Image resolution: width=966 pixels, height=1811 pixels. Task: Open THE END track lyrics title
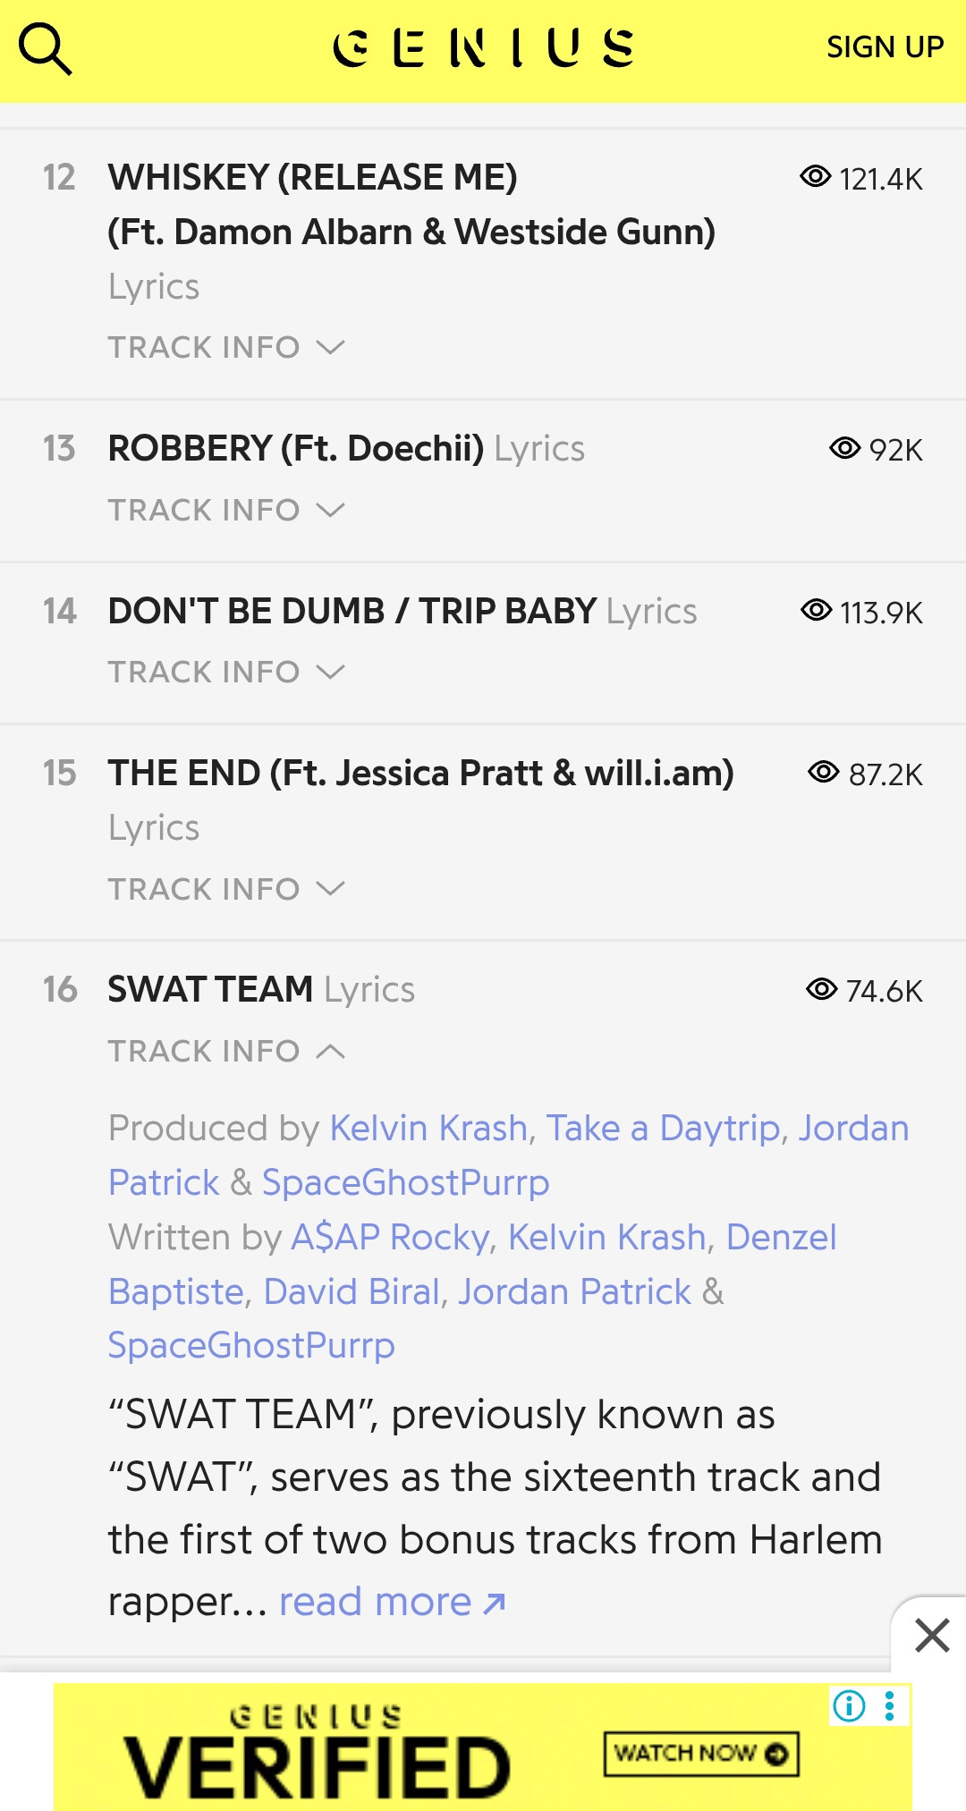point(420,774)
